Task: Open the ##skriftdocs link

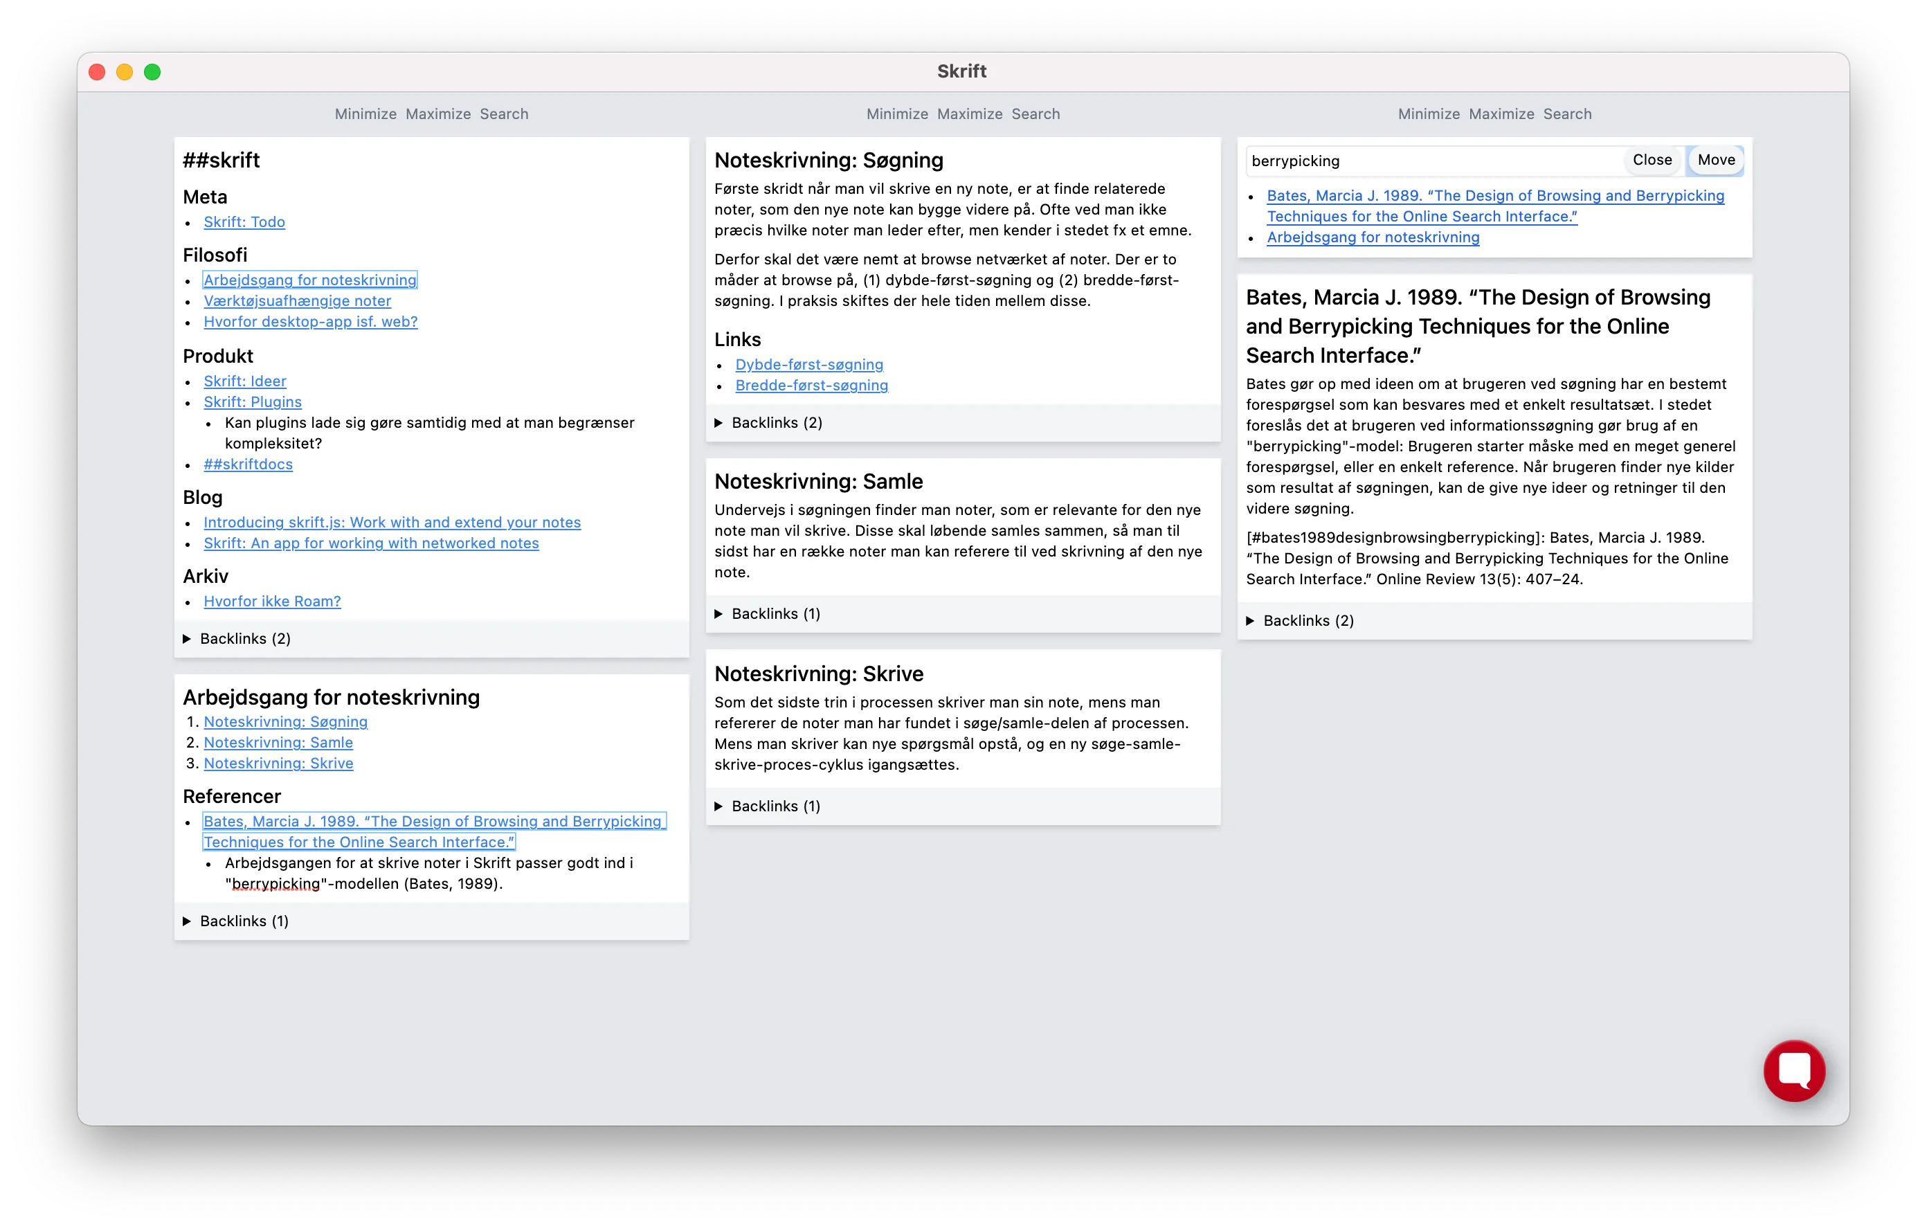Action: point(247,464)
